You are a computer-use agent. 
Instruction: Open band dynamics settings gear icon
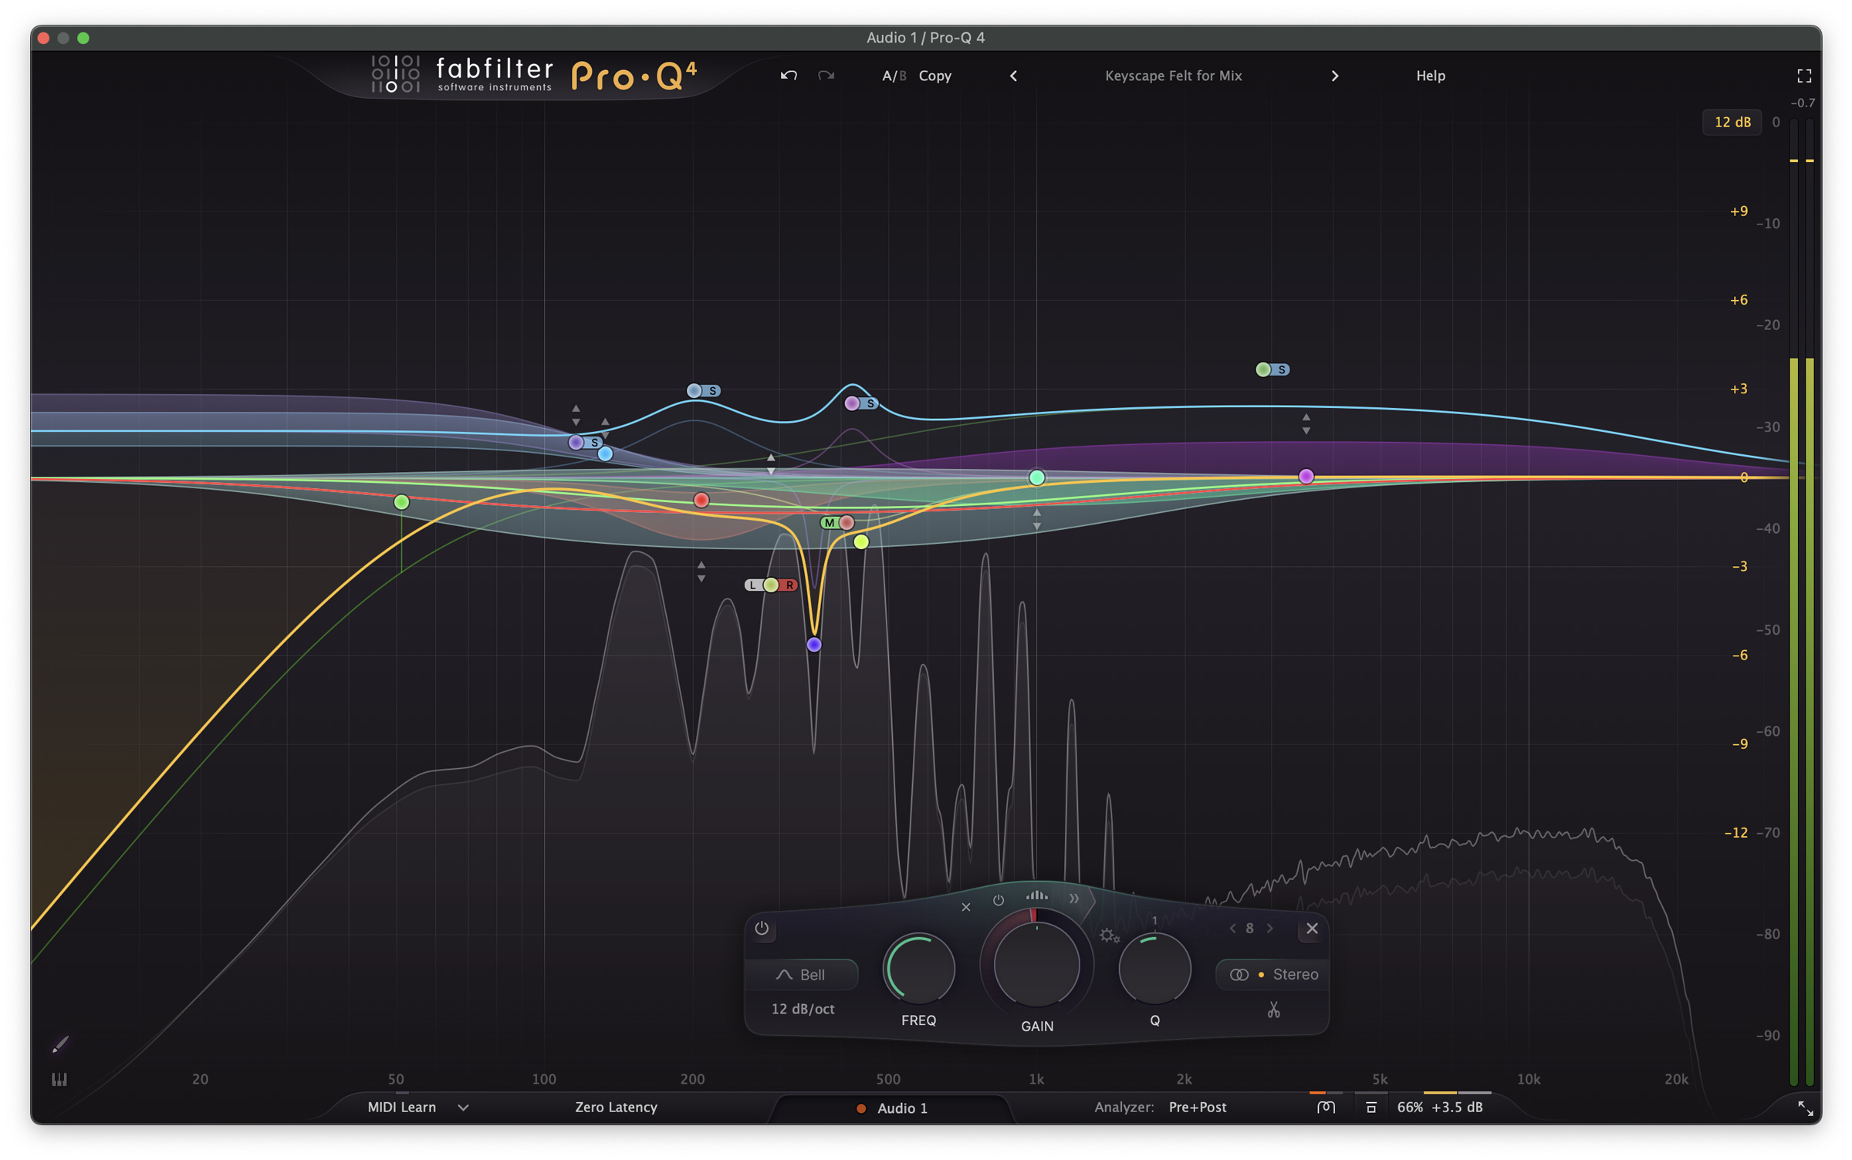[1109, 936]
